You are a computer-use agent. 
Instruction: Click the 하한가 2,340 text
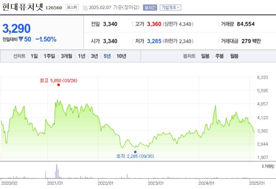point(178,41)
